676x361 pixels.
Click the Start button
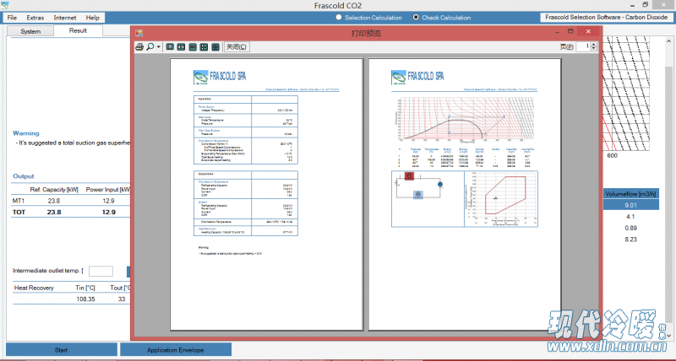(61, 350)
